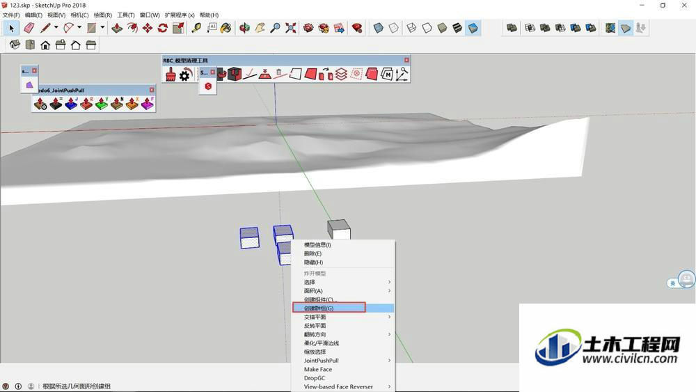The height and width of the screenshot is (392, 696).
Task: Open the Line tool dropdown arrow
Action: [56, 28]
